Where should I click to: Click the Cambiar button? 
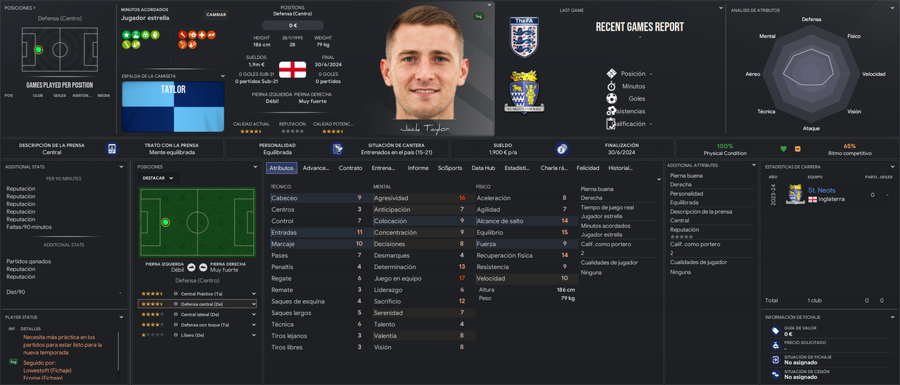216,15
